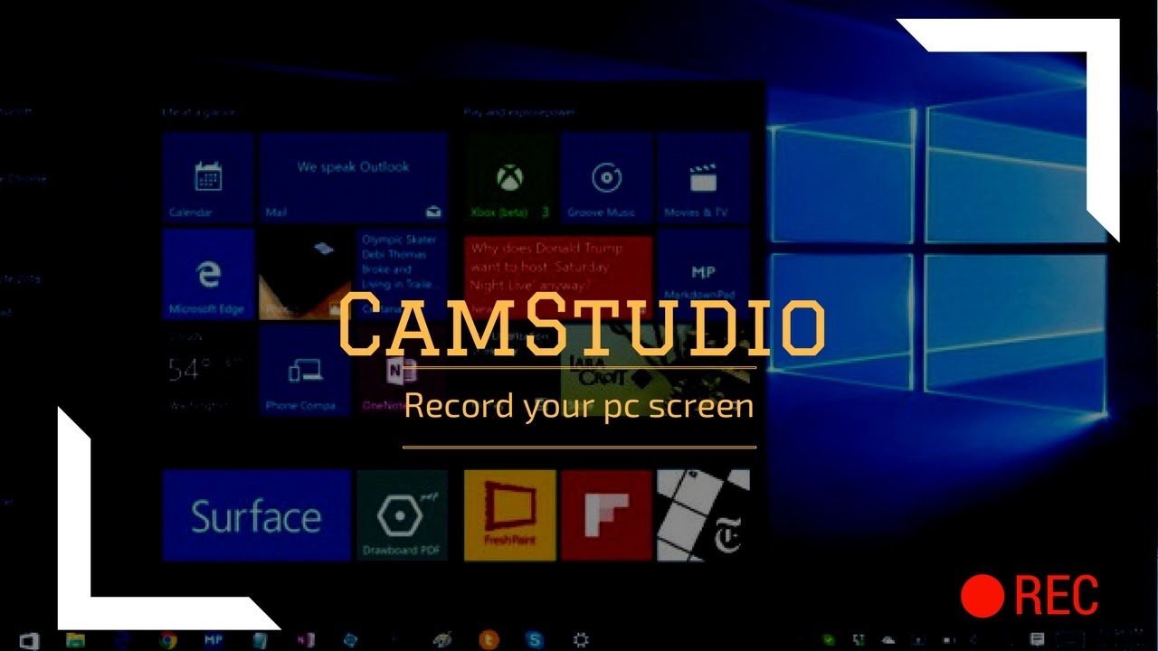Open the Settings gear on the taskbar

pyautogui.click(x=582, y=640)
